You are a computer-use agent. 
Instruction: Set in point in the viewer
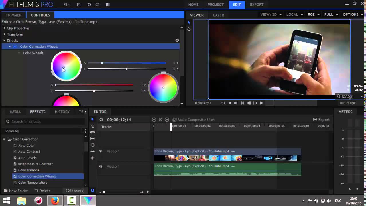(229, 103)
